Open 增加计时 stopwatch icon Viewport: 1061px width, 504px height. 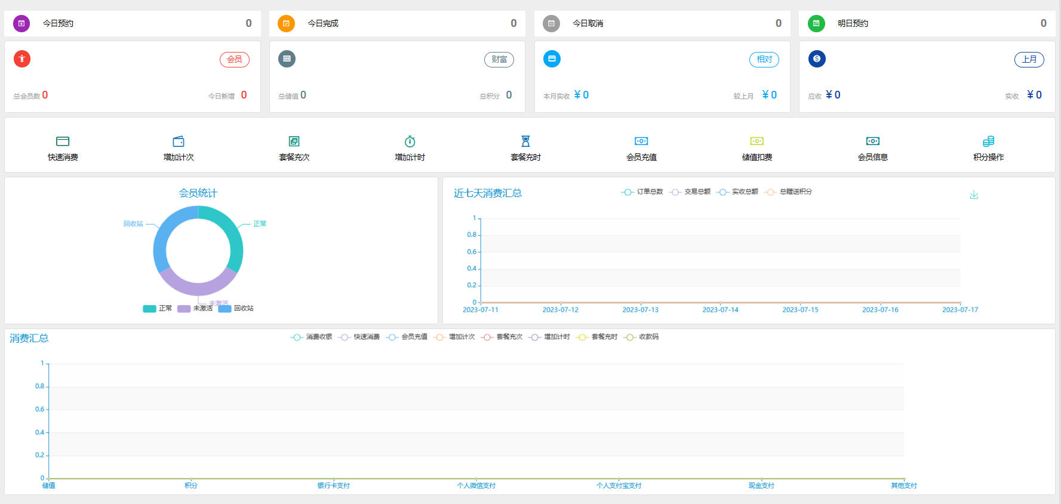coord(410,142)
